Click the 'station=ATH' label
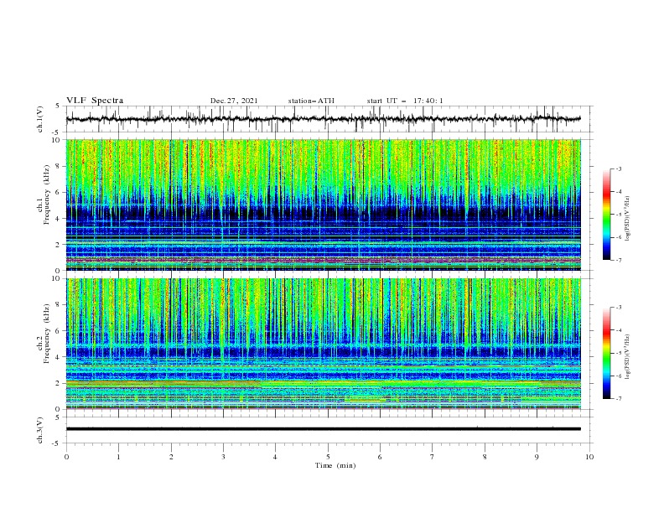Image resolution: width=664 pixels, height=513 pixels. (x=311, y=101)
